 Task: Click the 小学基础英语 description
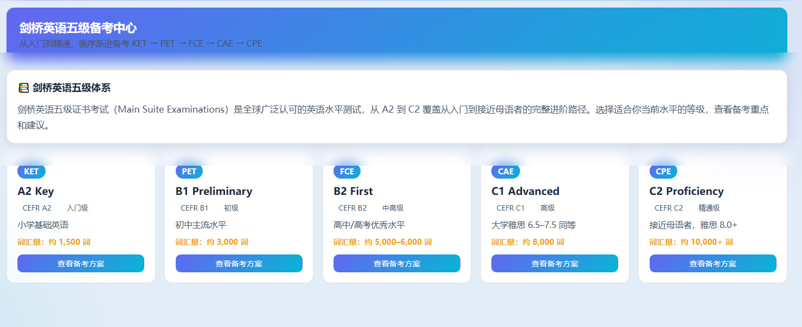click(x=43, y=225)
